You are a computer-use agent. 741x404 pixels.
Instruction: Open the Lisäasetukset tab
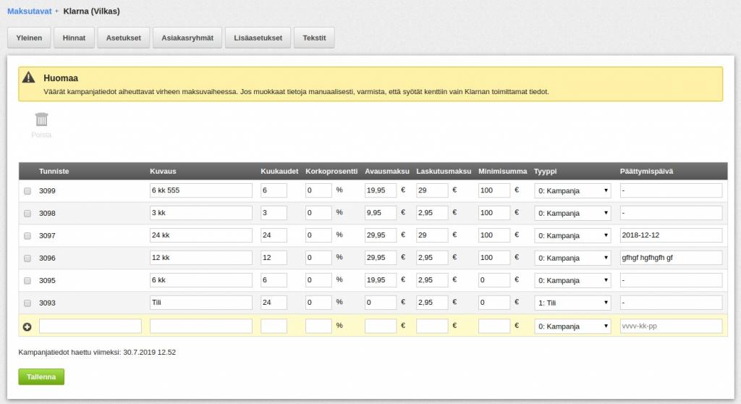258,38
